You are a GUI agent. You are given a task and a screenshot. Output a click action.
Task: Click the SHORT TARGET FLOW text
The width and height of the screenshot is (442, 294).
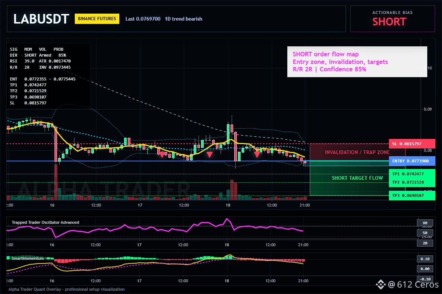click(357, 178)
